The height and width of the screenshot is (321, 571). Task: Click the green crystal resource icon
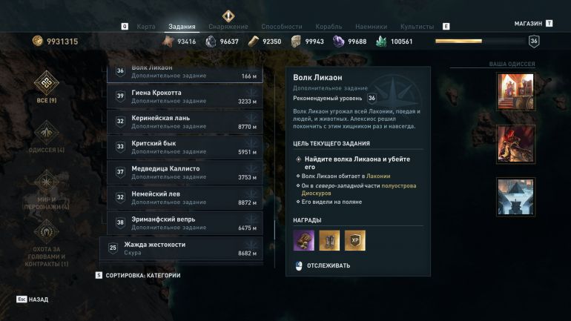point(381,41)
